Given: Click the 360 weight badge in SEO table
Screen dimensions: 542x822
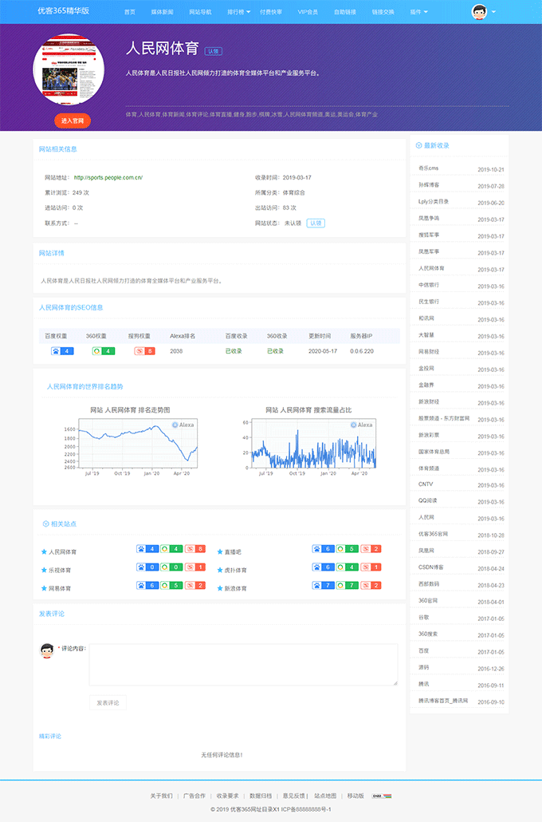Looking at the screenshot, I should coord(103,351).
